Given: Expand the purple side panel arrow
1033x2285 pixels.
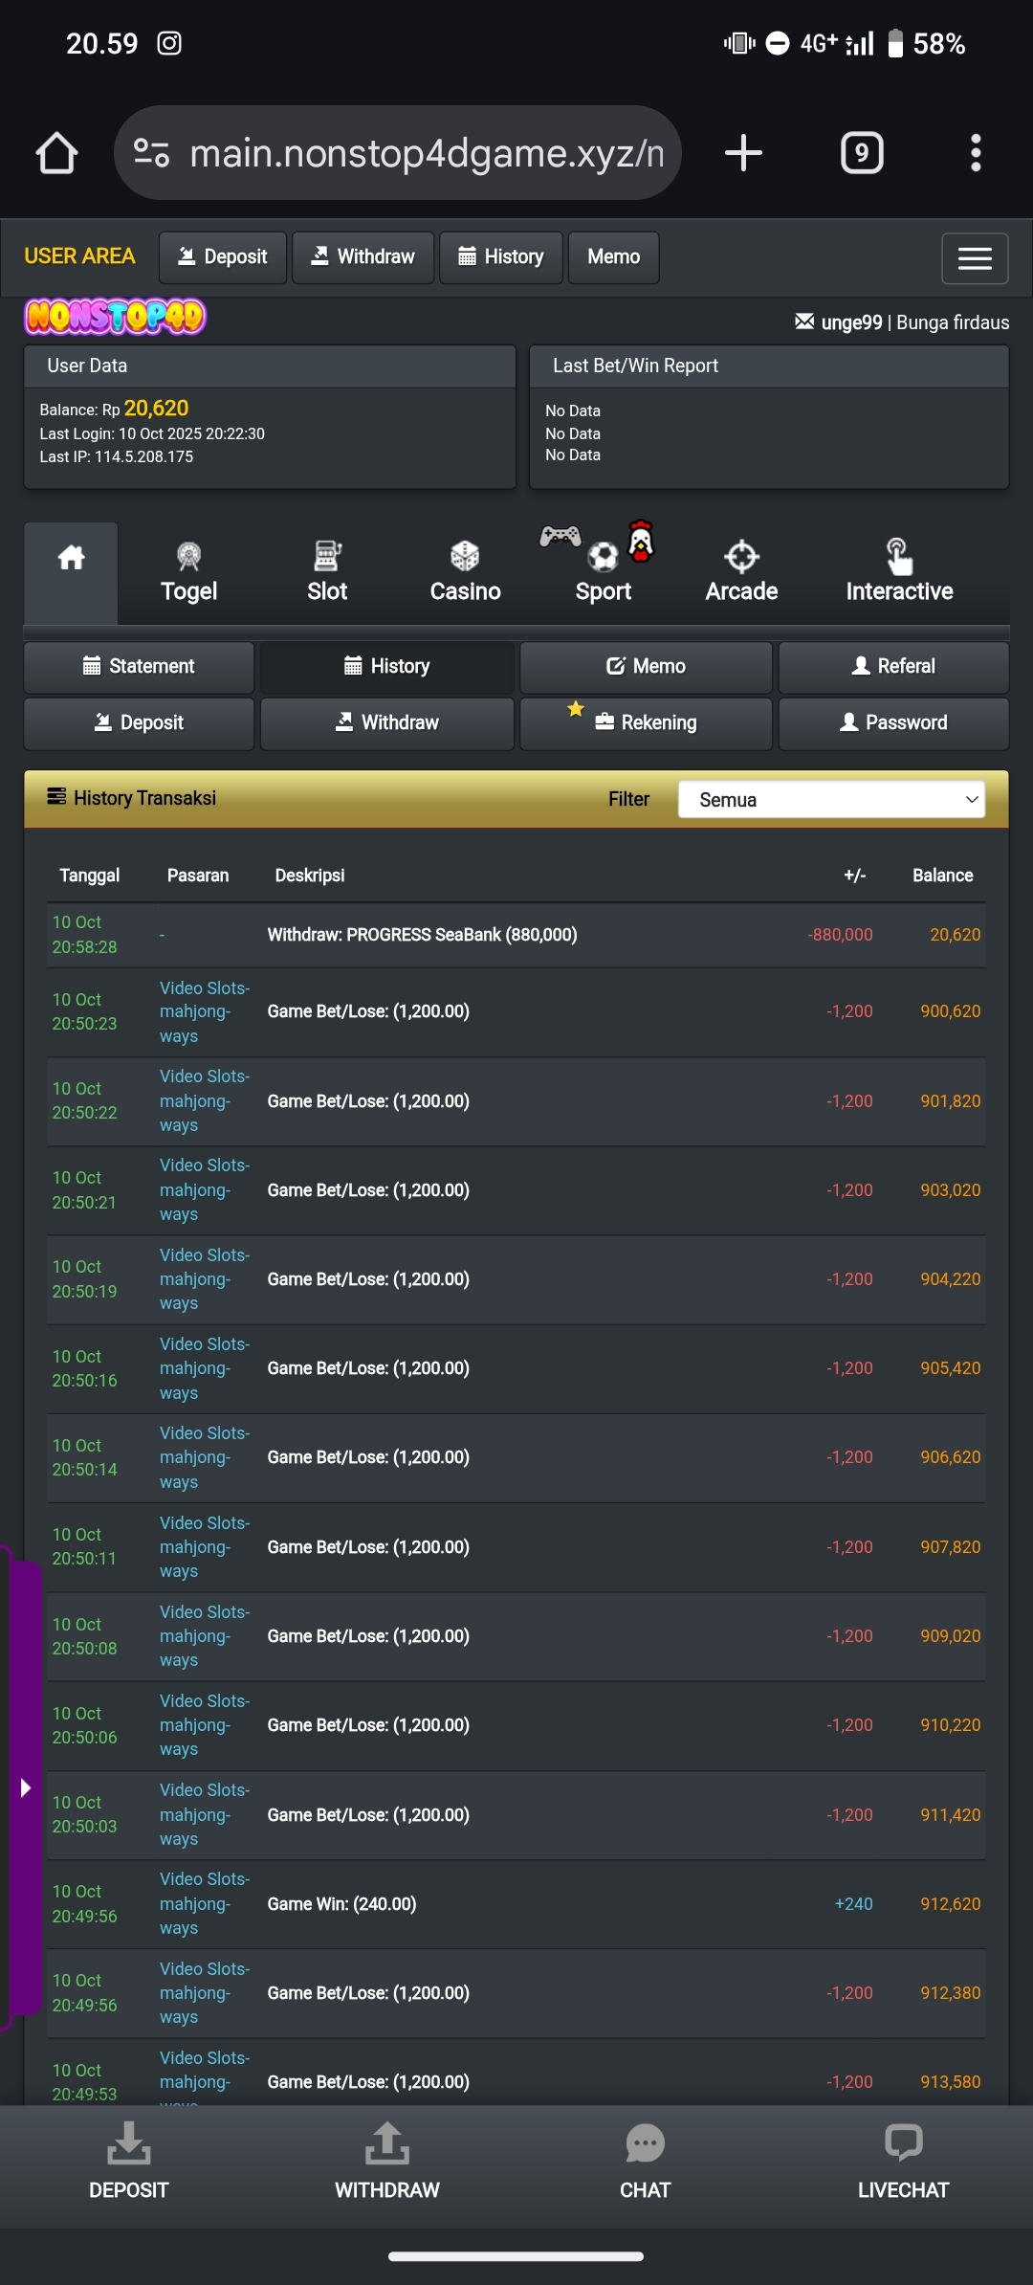Looking at the screenshot, I should click(x=25, y=1787).
